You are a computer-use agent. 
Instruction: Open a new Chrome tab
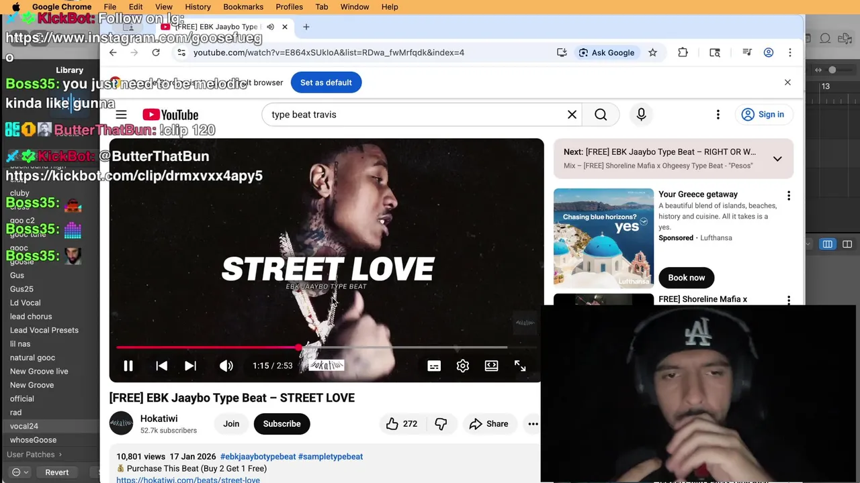(306, 27)
